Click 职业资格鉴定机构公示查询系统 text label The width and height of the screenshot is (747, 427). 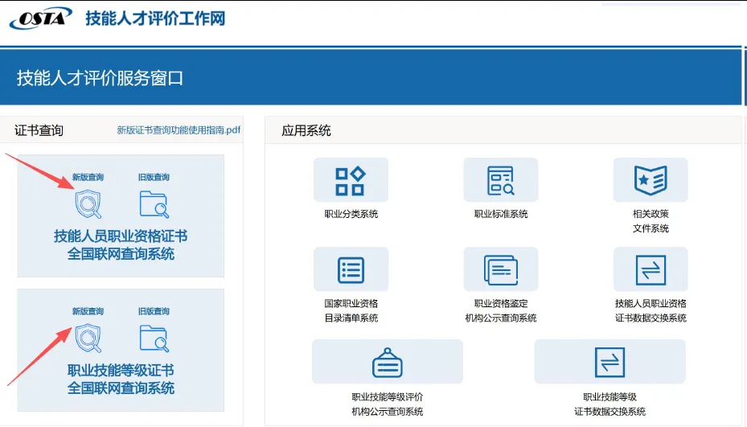coord(501,310)
